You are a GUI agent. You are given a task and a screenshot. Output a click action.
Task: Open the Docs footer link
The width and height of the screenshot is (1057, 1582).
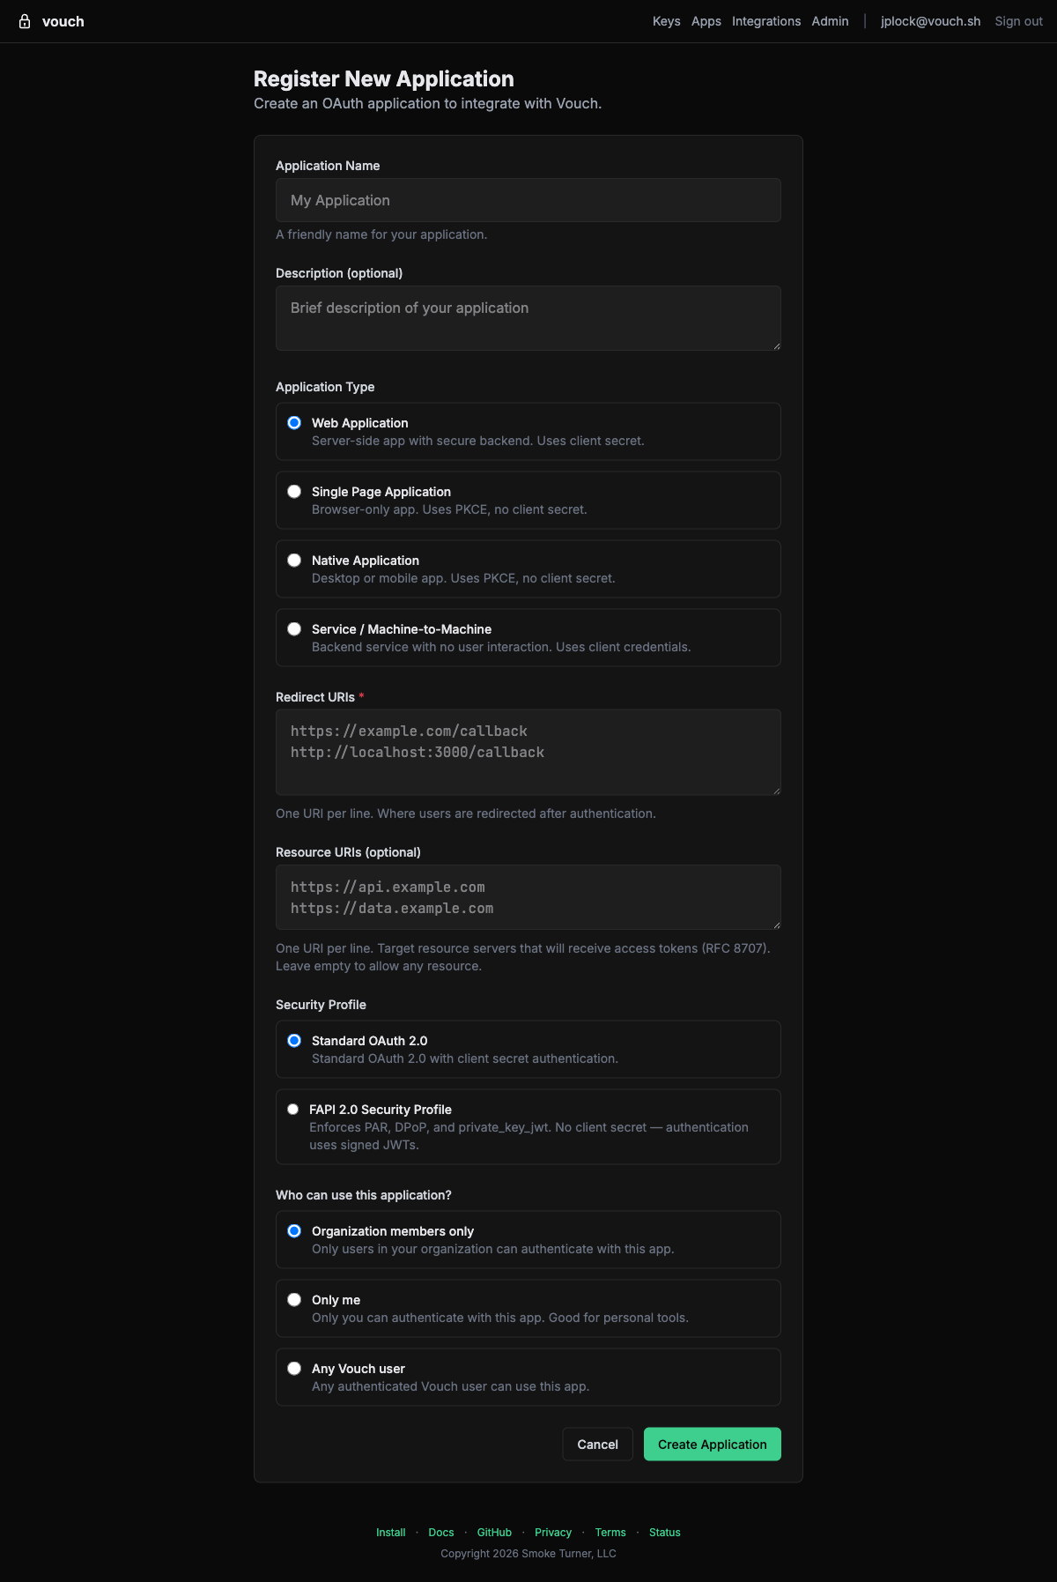click(441, 1533)
